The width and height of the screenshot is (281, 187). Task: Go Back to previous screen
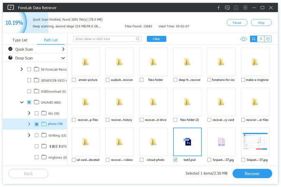[28, 174]
